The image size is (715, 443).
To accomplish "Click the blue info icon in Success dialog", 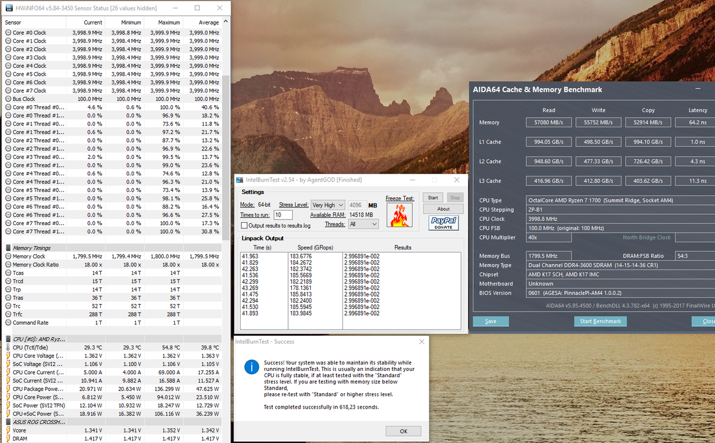I will point(252,367).
